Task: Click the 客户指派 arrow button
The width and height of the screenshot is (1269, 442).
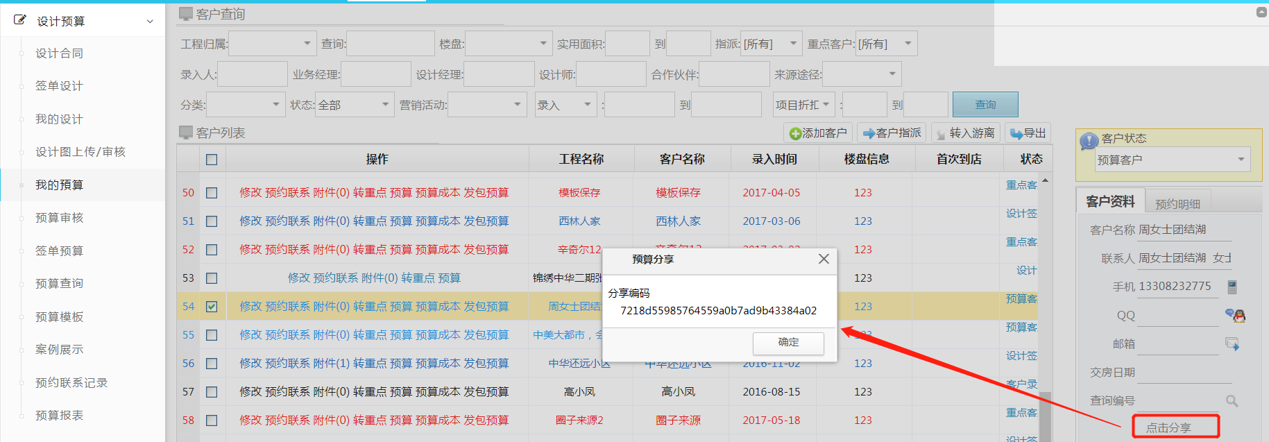Action: 892,133
